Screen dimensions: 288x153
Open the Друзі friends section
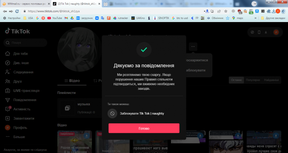pos(13,81)
